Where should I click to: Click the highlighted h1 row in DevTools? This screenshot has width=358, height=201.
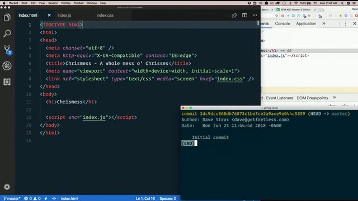(x=309, y=51)
